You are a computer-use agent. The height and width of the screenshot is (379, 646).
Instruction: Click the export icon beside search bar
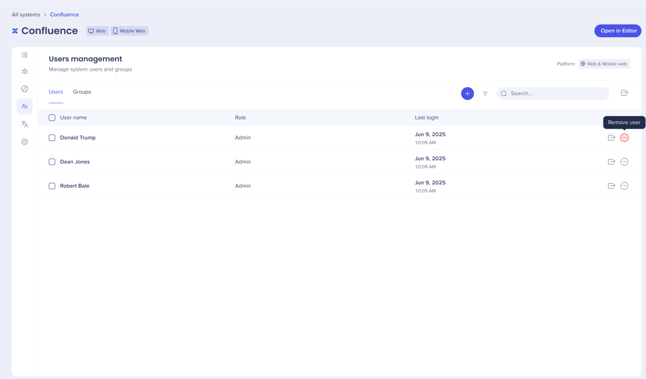coord(624,93)
